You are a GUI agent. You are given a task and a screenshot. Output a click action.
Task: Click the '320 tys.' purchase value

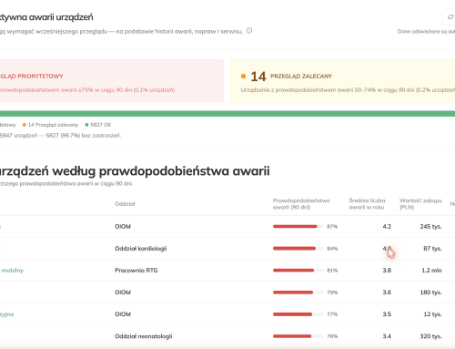click(430, 336)
